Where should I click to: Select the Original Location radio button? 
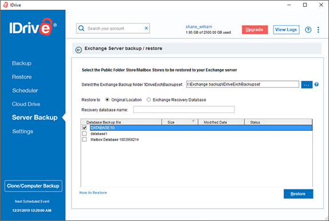(x=107, y=100)
